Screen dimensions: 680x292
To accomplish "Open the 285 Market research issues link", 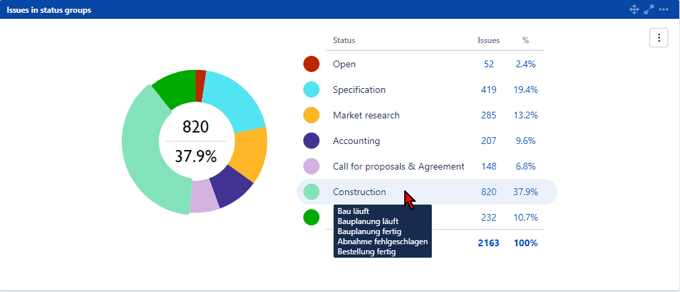I will click(488, 115).
